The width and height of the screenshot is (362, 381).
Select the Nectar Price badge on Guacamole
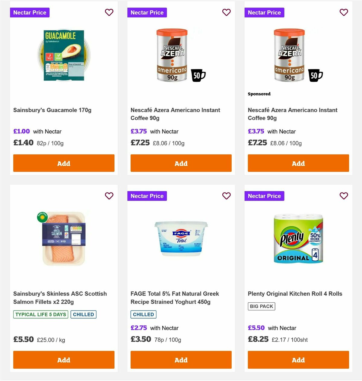point(30,12)
